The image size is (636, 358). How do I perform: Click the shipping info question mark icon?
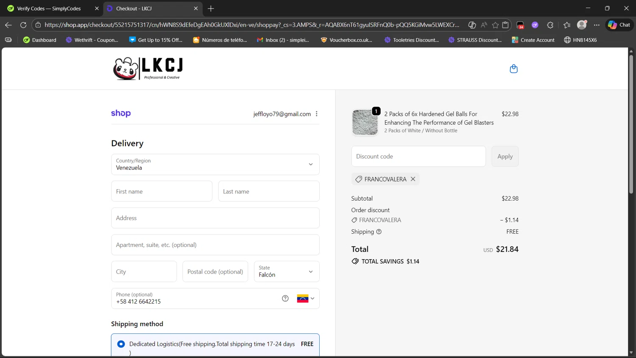pos(379,232)
